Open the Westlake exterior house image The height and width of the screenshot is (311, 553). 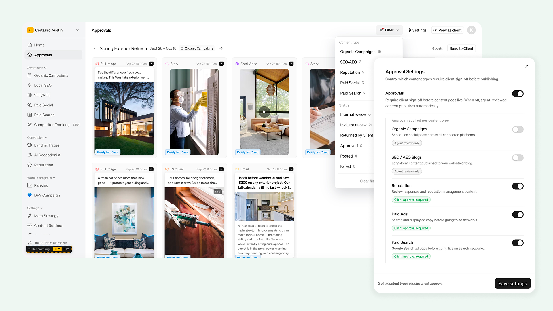click(x=124, y=118)
